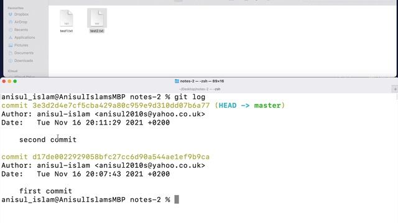This screenshot has height=223, width=398.
Task: Open AirDrop in Finder sidebar
Action: pyautogui.click(x=21, y=22)
